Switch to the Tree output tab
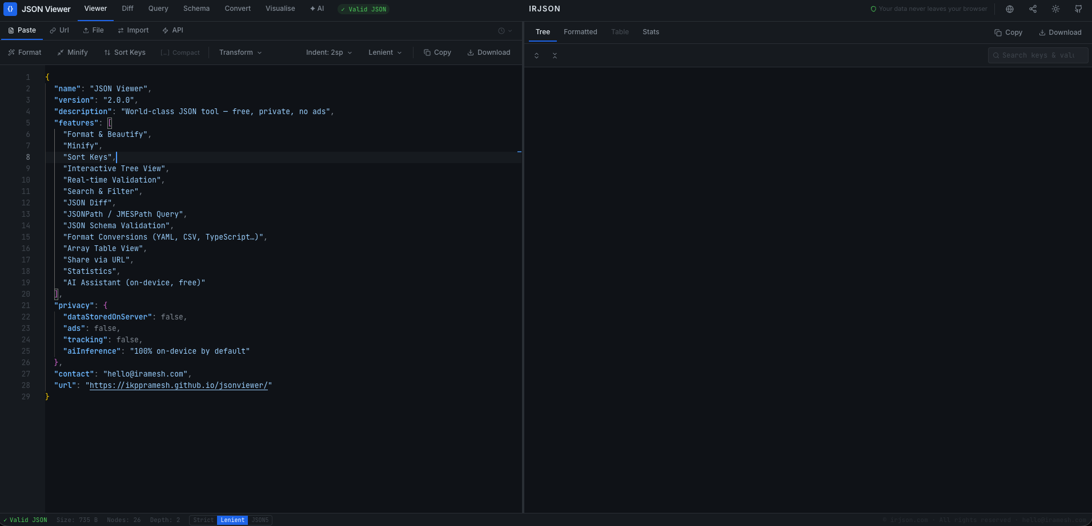Viewport: 1092px width, 526px height. click(543, 32)
